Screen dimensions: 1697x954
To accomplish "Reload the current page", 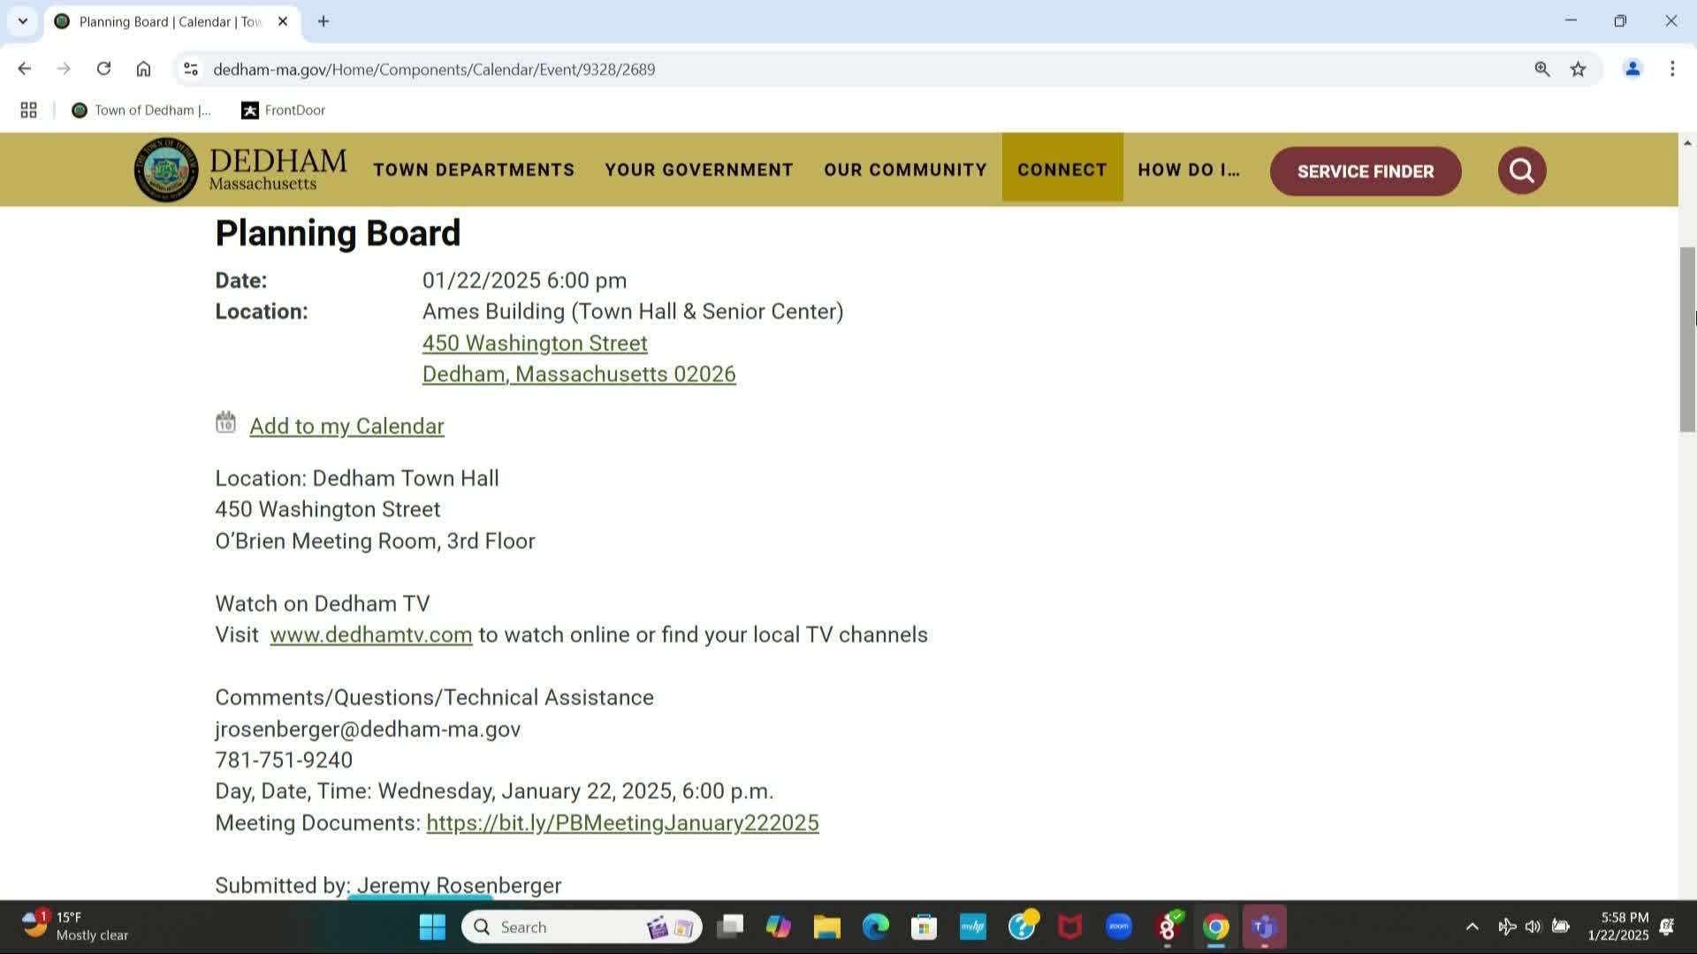I will [x=103, y=69].
